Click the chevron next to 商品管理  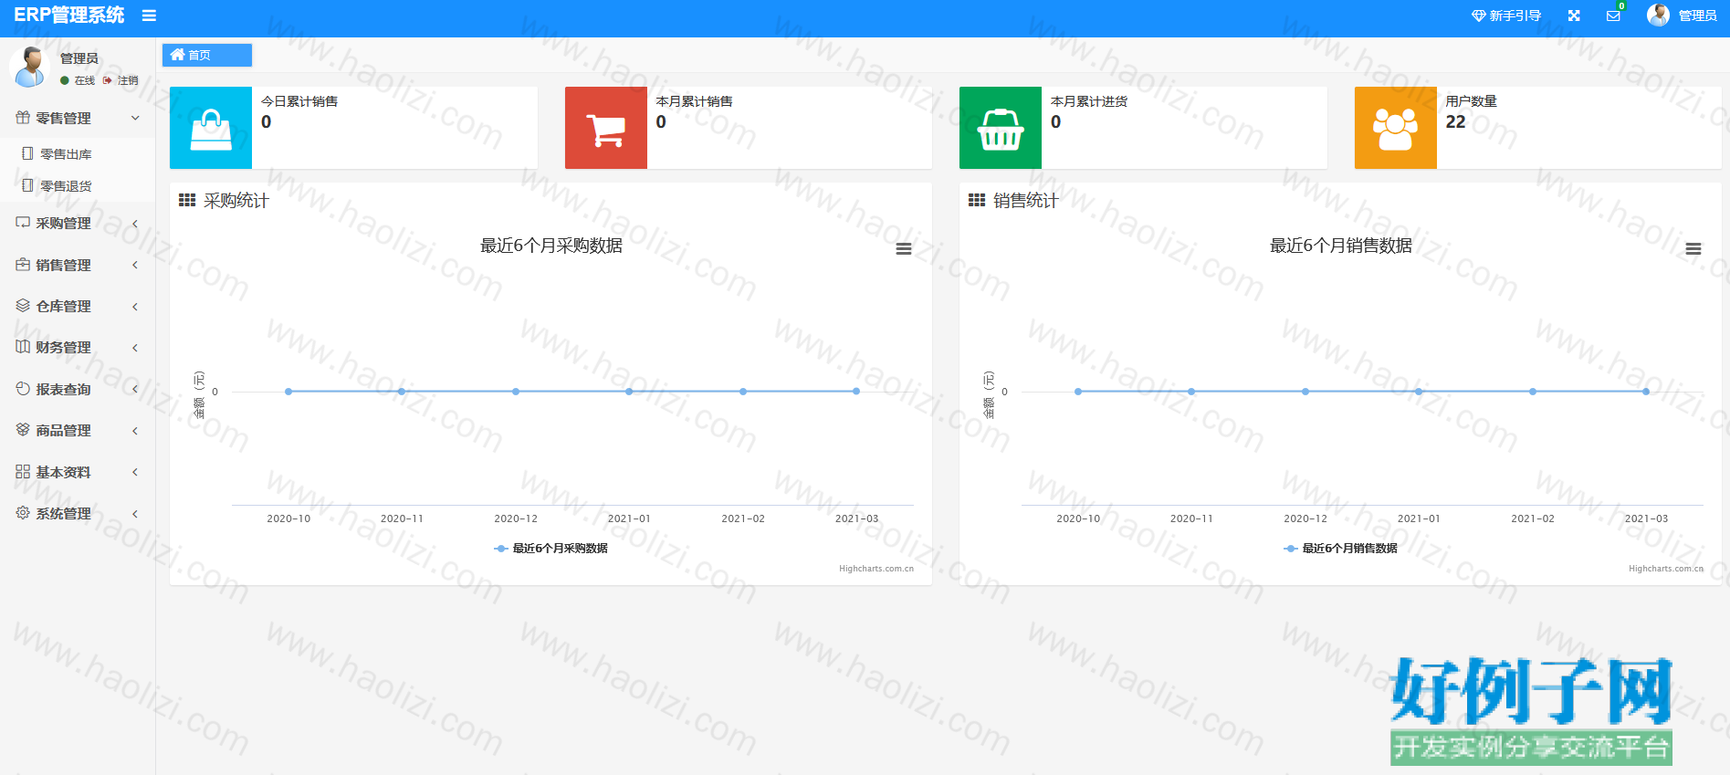coord(135,431)
